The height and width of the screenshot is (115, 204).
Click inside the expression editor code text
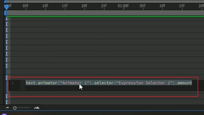[x=109, y=83]
